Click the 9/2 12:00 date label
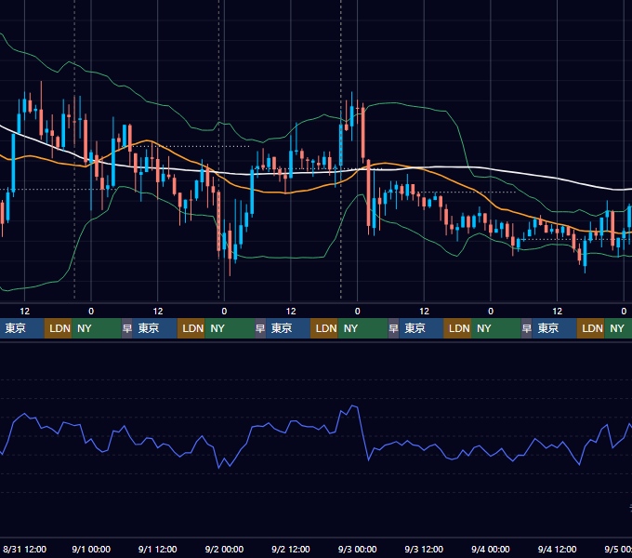632x558 pixels. [291, 549]
